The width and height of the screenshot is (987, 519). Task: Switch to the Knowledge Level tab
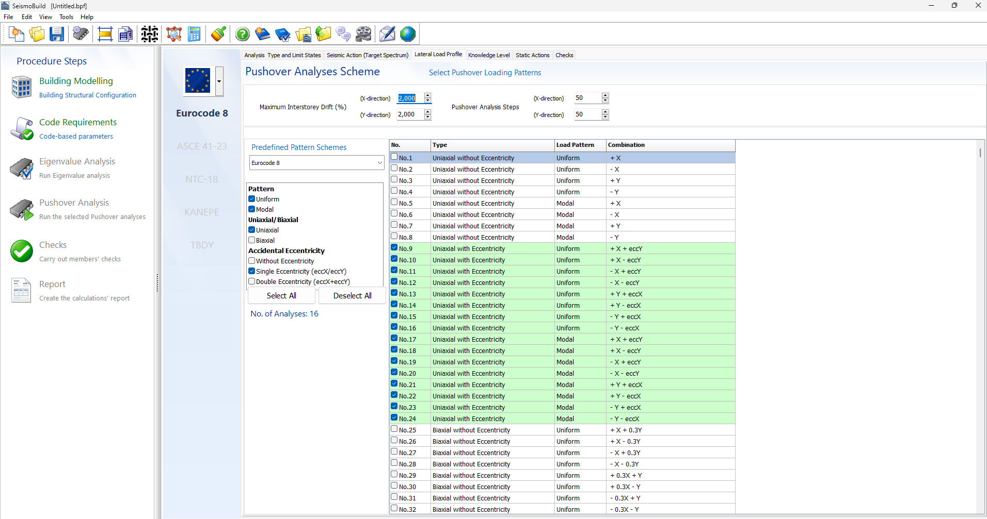coord(488,55)
